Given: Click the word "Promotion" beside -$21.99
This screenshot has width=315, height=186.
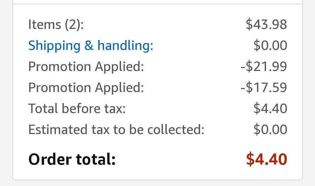Looking at the screenshot, I should [x=60, y=67].
